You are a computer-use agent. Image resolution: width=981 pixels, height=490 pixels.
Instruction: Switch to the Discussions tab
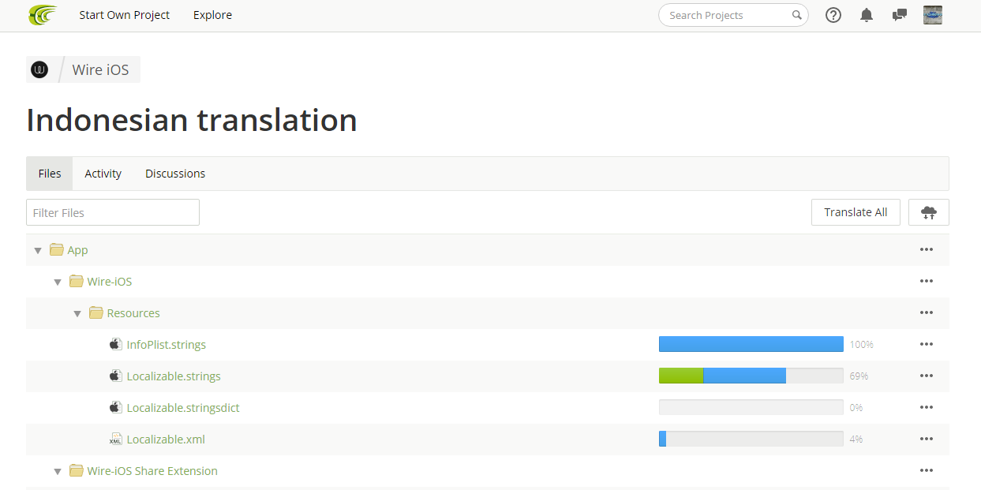pos(174,173)
